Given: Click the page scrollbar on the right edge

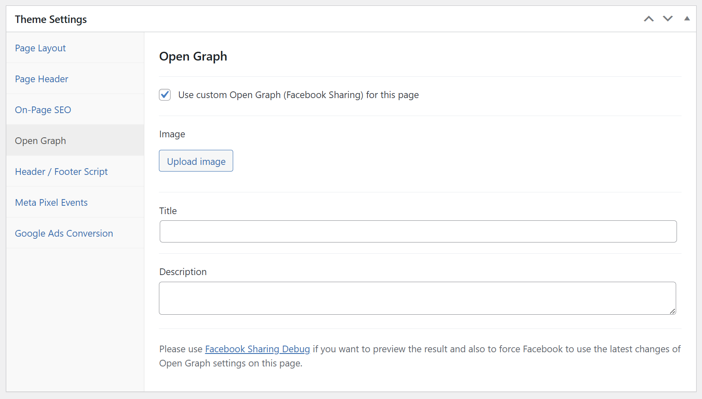Looking at the screenshot, I should pyautogui.click(x=700, y=199).
